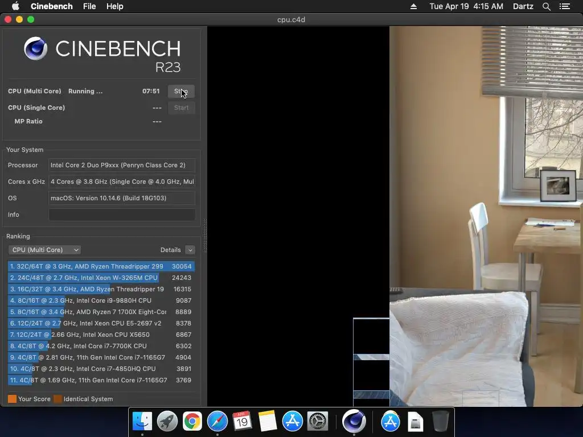Open the disk image file icon in Dock
583x437 pixels.
(x=415, y=422)
